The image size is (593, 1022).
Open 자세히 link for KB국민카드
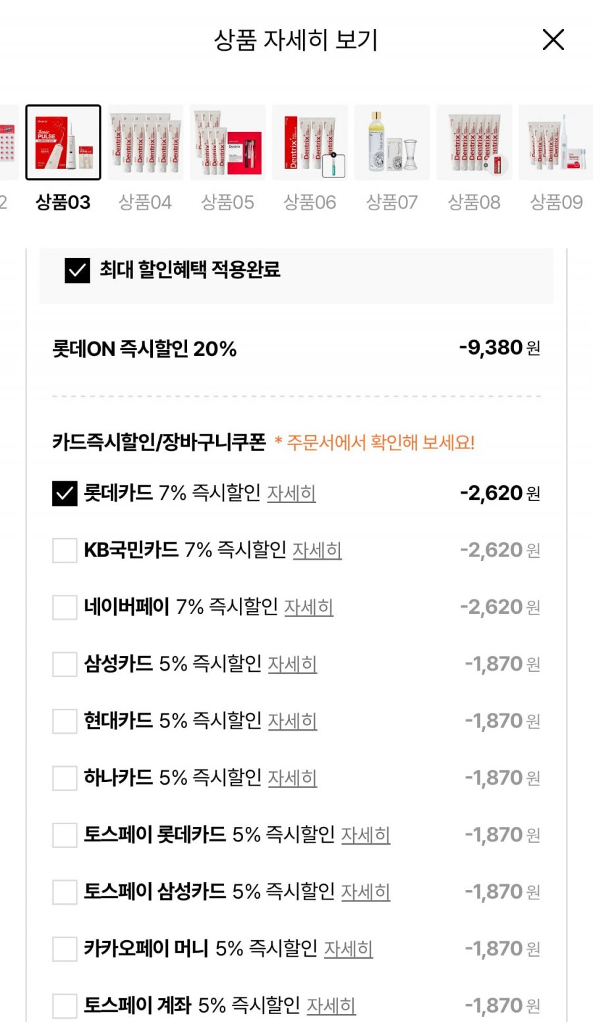pyautogui.click(x=317, y=550)
